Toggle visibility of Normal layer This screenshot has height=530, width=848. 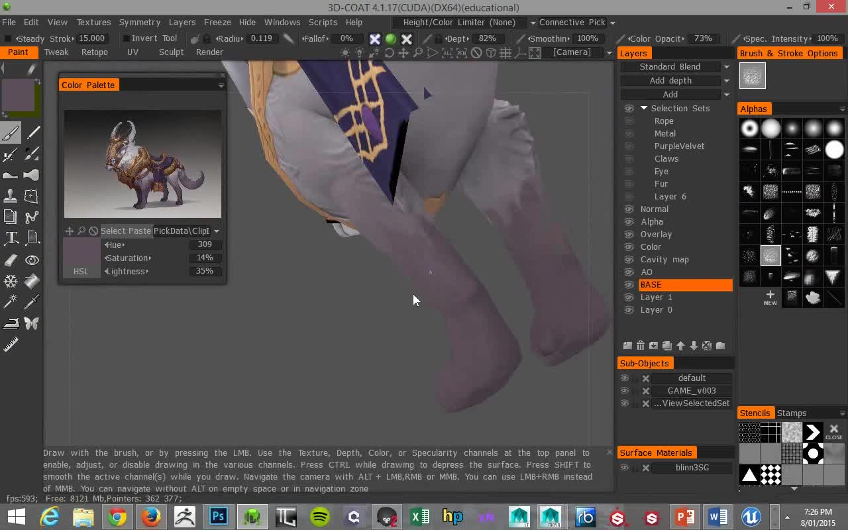pos(629,209)
